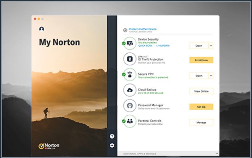Screen dimensions: 252x158
Task: Click Set Up for Password Manager
Action: (x=201, y=107)
